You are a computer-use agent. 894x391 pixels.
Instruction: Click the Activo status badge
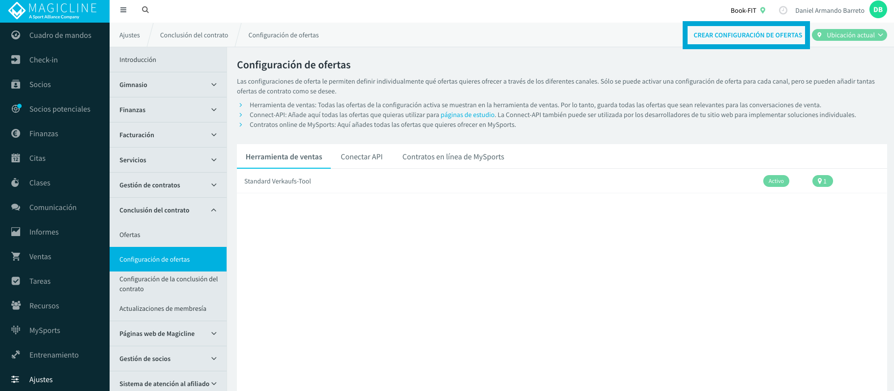pos(776,181)
